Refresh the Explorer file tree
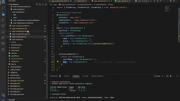Viewport: 180px width, 101px height. coord(43,4)
